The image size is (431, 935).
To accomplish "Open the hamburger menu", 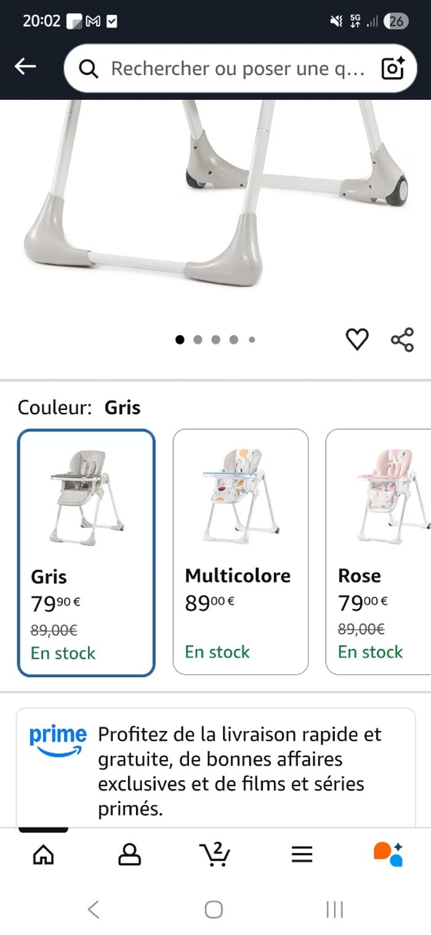I will pos(302,854).
